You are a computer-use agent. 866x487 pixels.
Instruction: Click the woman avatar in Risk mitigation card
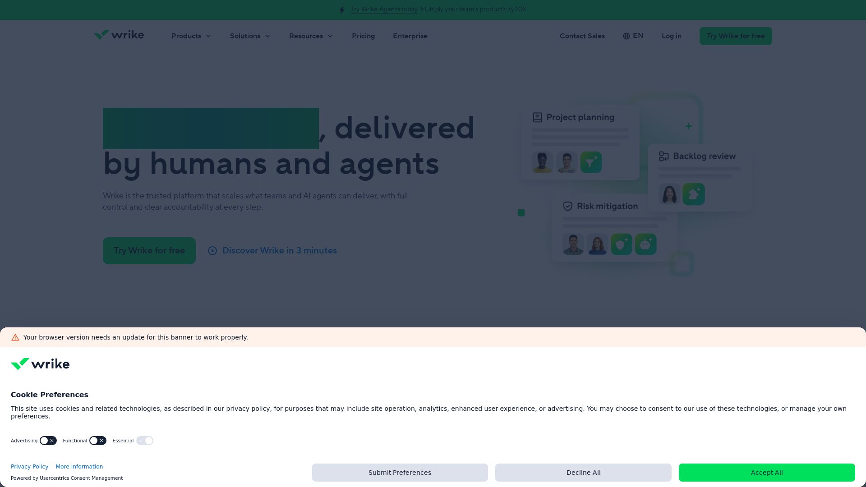(x=598, y=244)
